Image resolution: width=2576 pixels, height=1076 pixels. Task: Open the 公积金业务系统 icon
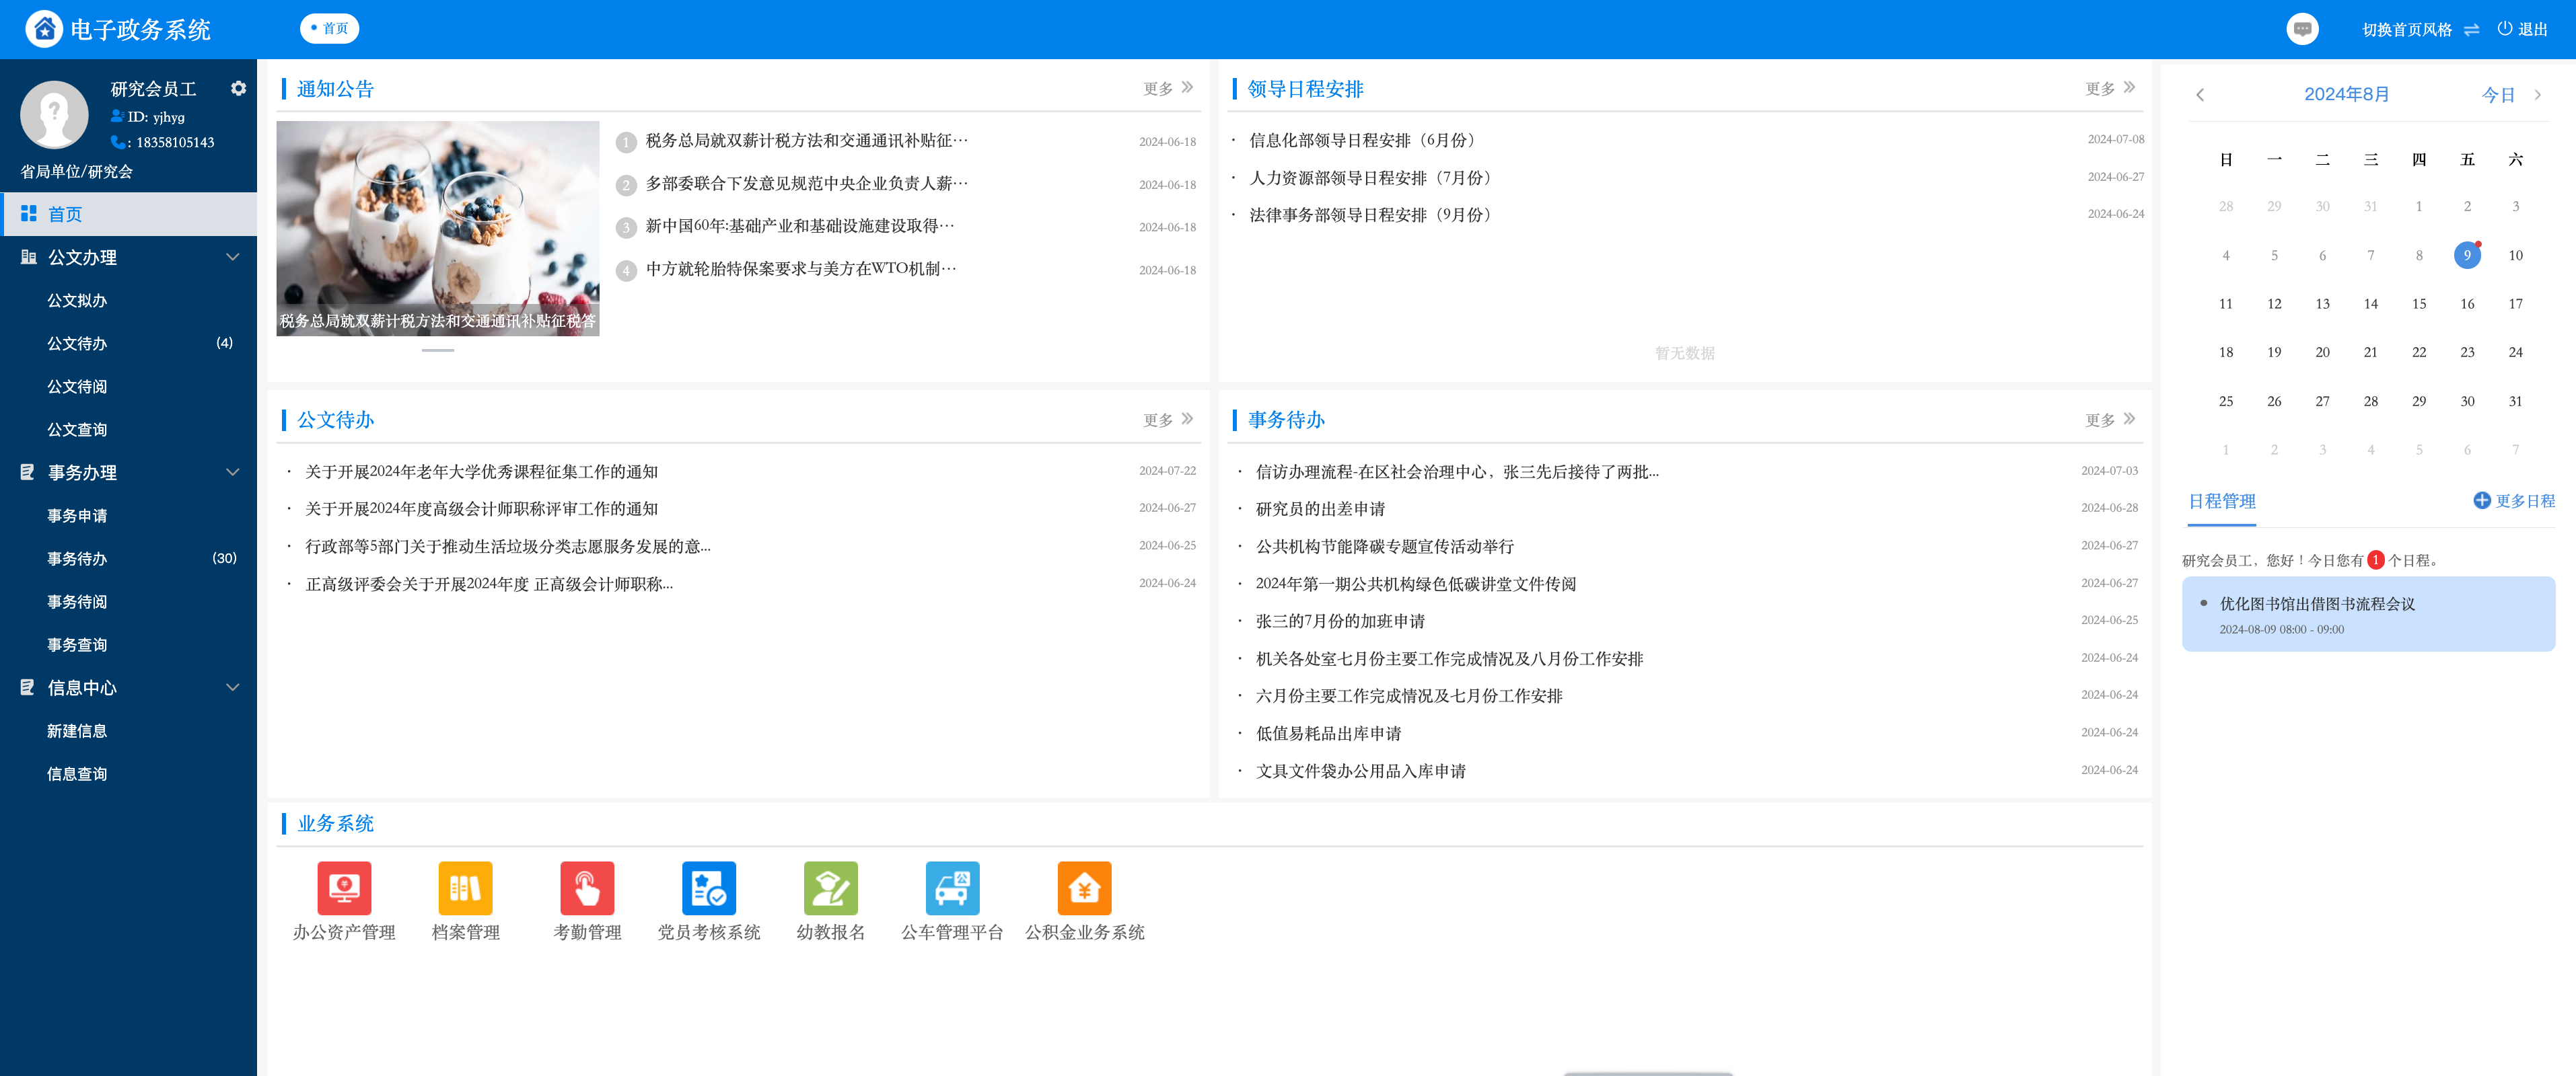(1084, 887)
